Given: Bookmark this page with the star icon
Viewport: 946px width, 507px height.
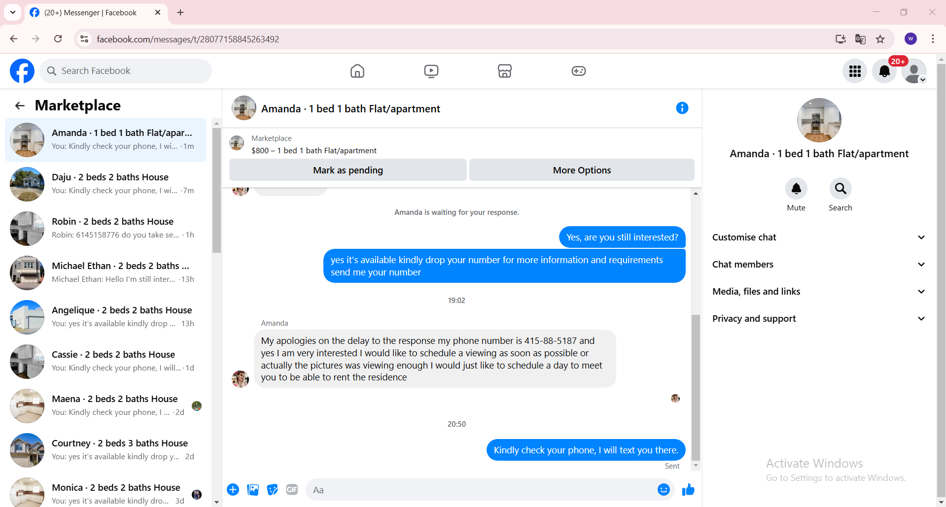Looking at the screenshot, I should coord(880,39).
